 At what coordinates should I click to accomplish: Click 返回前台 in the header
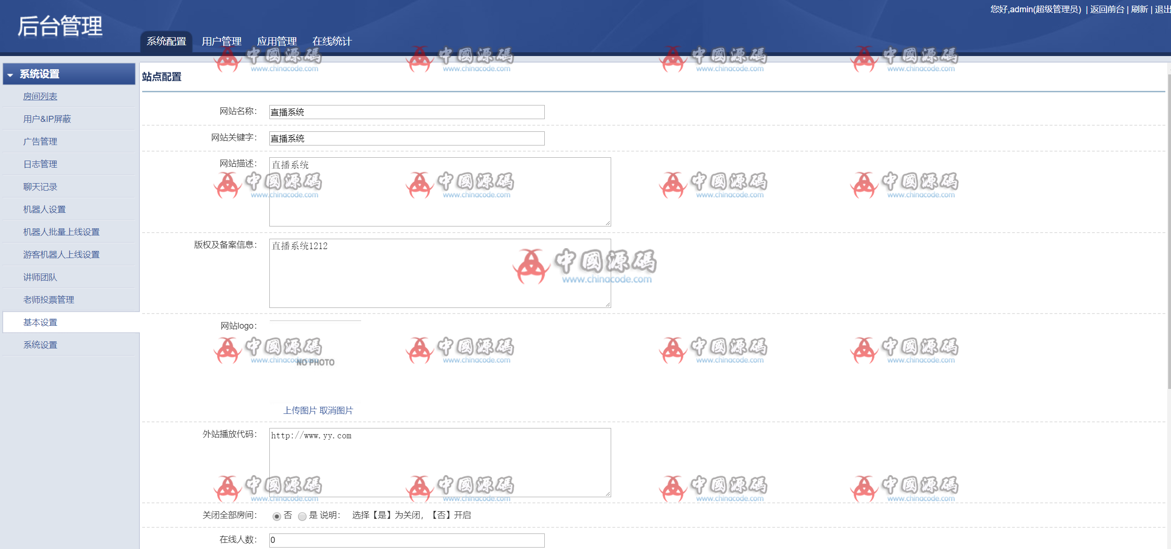(x=1106, y=9)
